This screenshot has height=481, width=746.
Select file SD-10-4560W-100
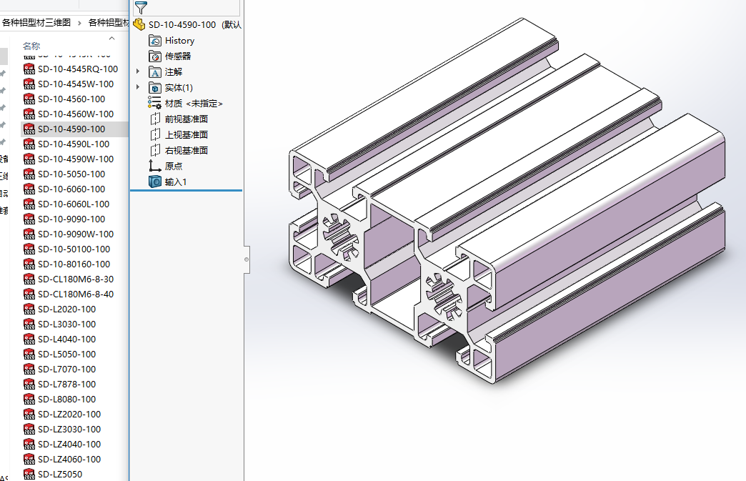pos(75,114)
